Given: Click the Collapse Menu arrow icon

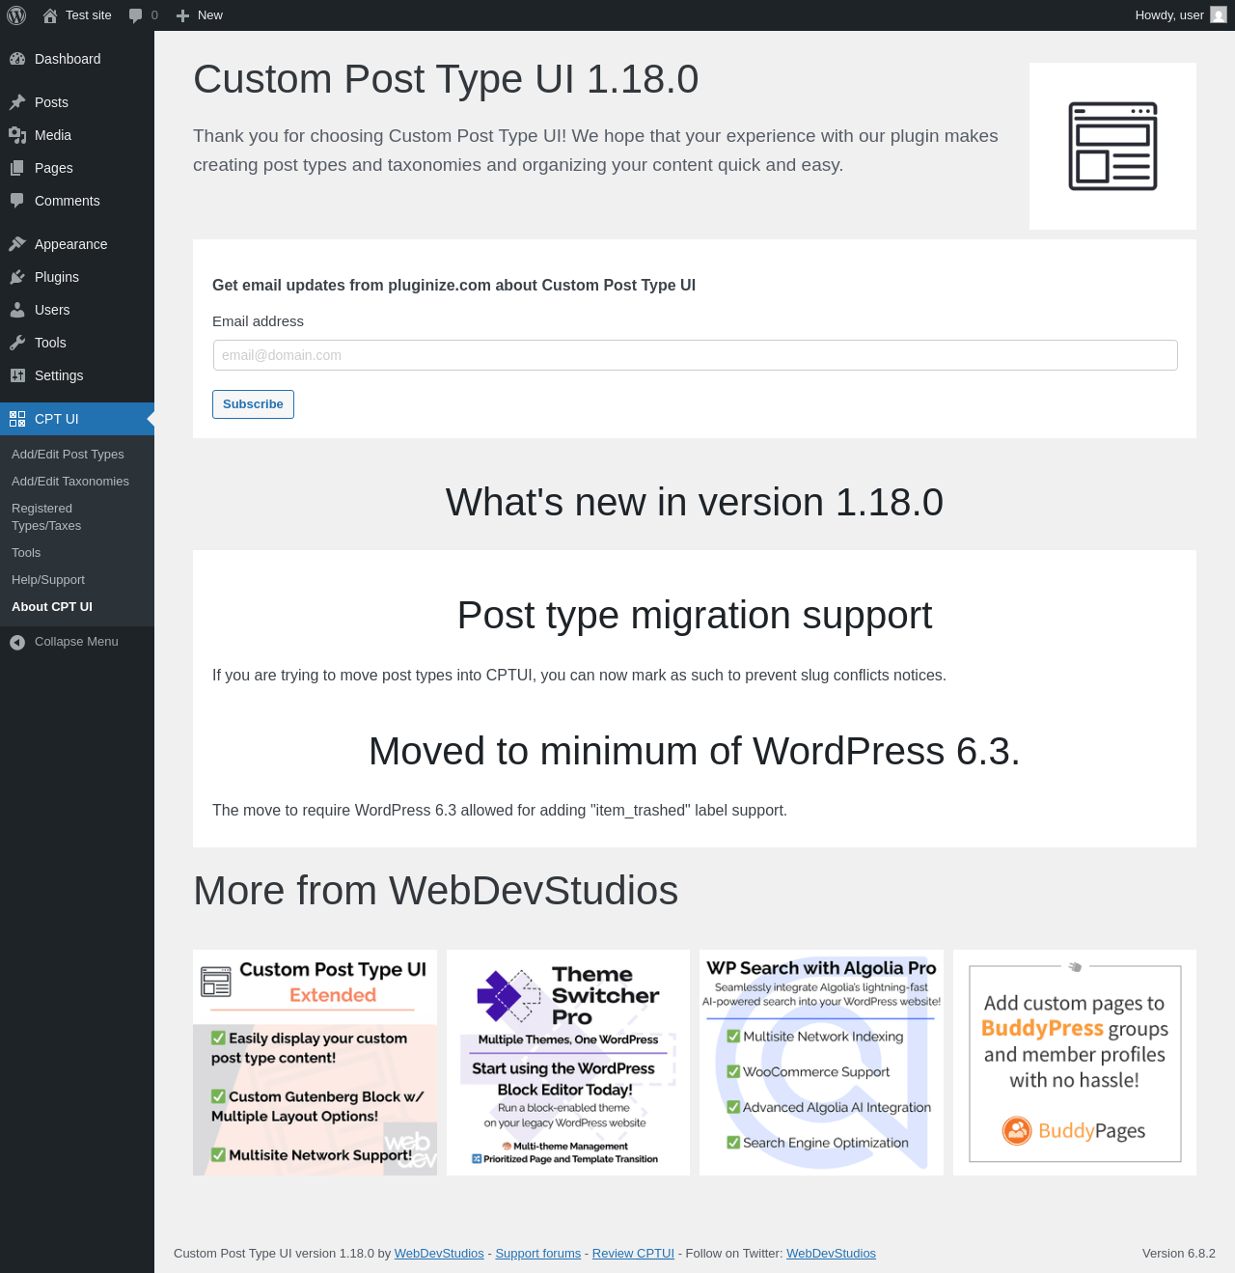Looking at the screenshot, I should 17,642.
